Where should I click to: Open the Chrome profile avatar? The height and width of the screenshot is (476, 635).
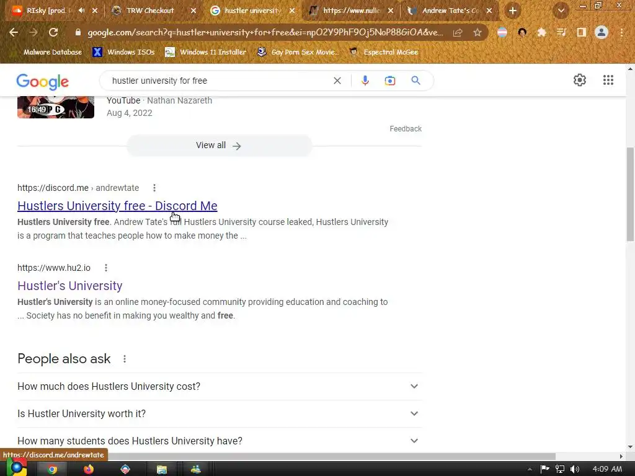point(602,32)
